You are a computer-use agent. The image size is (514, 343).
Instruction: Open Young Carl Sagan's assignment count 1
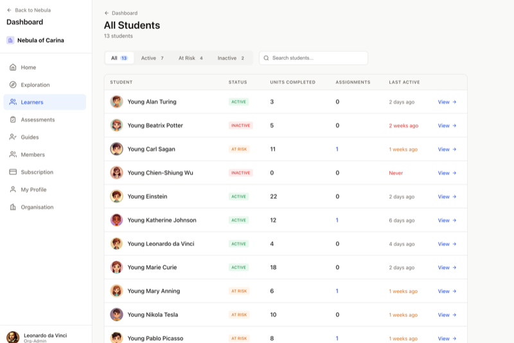pyautogui.click(x=337, y=149)
